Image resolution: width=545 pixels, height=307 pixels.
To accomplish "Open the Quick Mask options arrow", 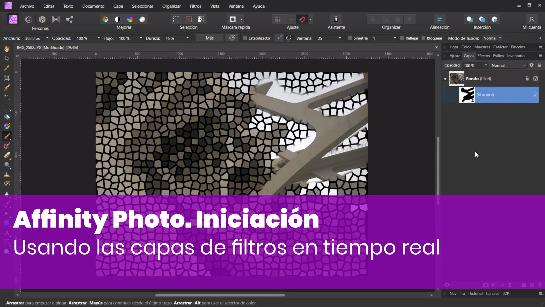I will 241,19.
